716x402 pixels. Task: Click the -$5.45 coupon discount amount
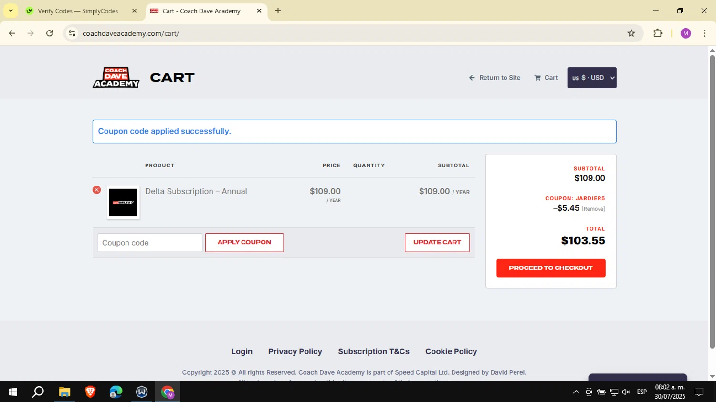pyautogui.click(x=566, y=208)
